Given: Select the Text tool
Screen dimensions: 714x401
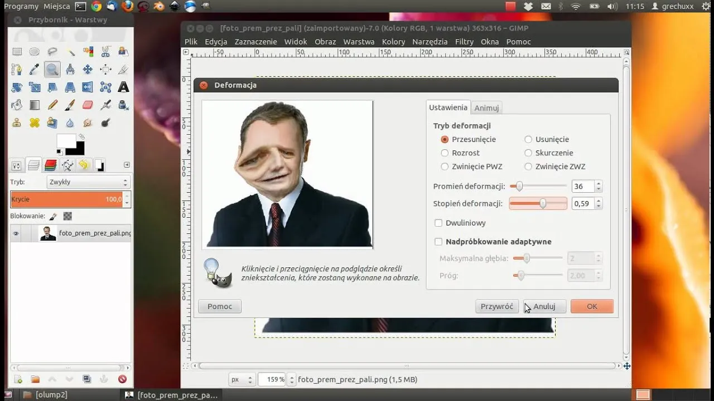Looking at the screenshot, I should tap(123, 87).
